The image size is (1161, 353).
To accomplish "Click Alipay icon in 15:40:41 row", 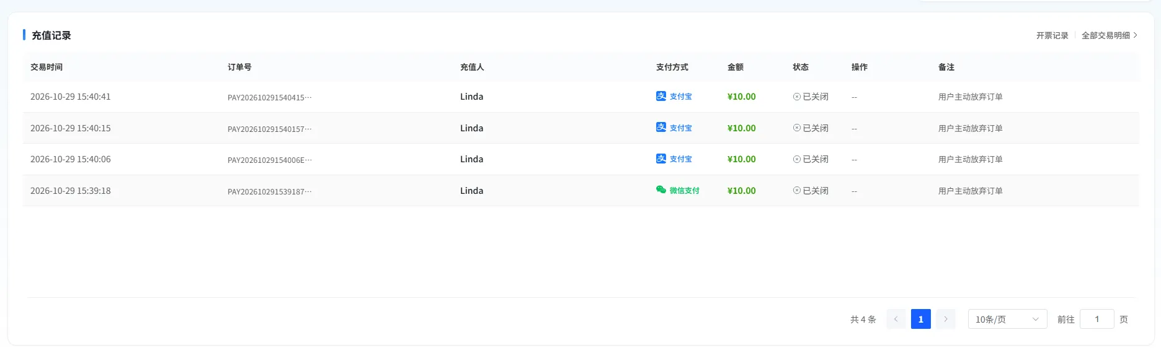I will 661,96.
